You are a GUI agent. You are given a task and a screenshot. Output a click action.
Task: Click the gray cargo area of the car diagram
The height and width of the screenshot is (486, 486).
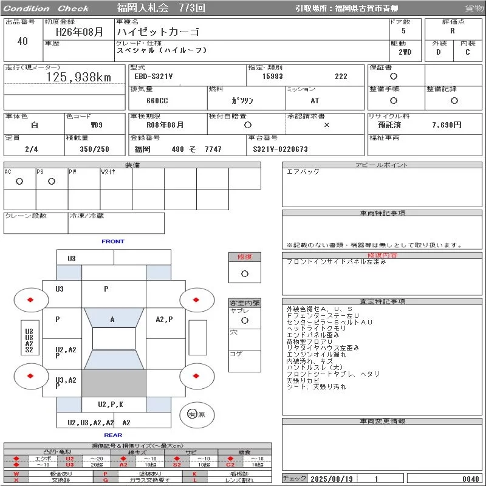tap(114, 383)
